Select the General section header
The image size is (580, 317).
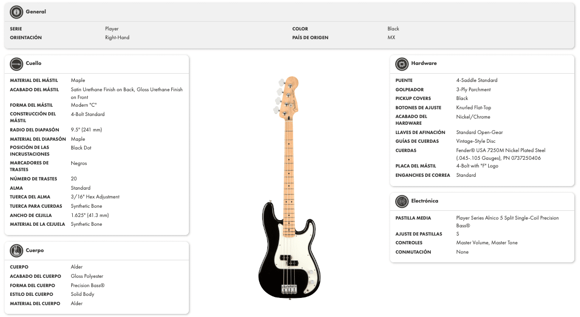tap(36, 12)
